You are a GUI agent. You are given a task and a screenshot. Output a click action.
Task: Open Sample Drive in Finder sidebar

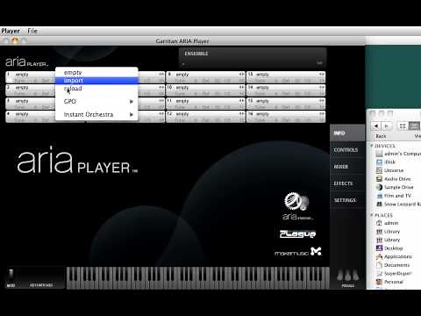[395, 187]
